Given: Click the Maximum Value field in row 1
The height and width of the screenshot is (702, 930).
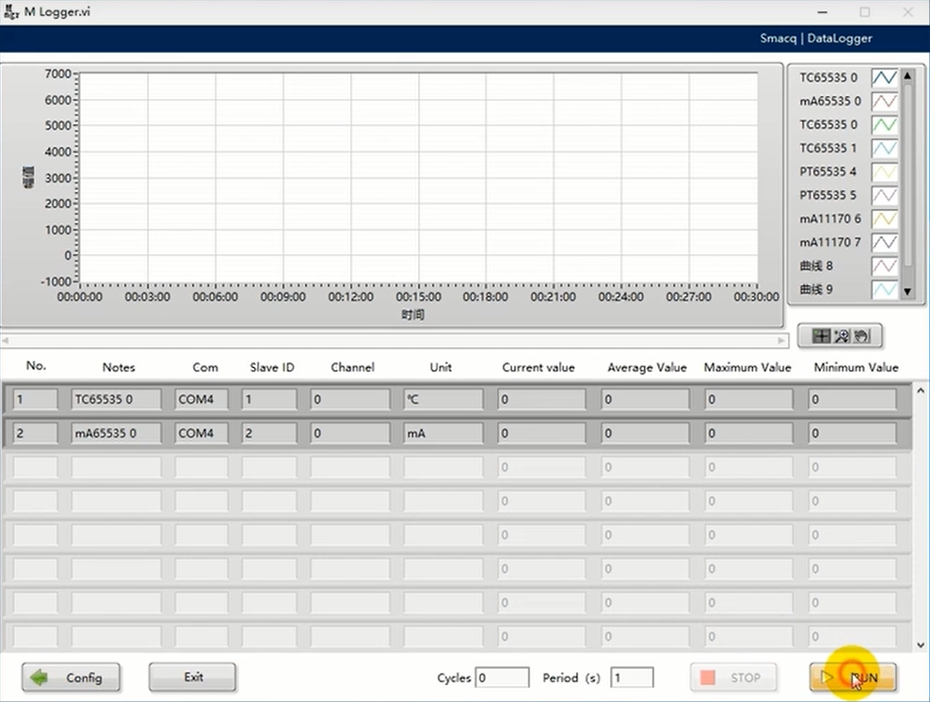Looking at the screenshot, I should [x=749, y=400].
